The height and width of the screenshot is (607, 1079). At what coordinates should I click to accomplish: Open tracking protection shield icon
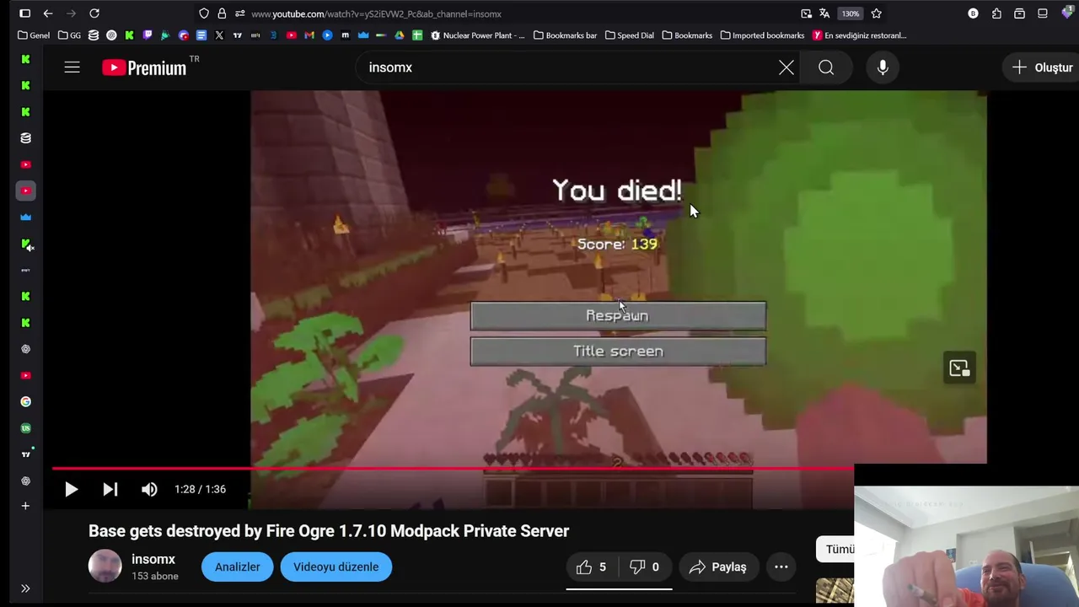(x=204, y=13)
